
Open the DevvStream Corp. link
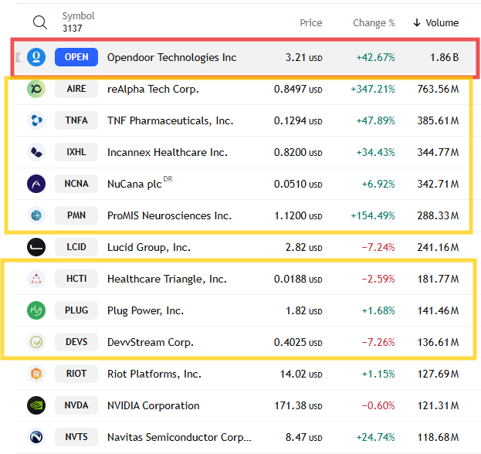[x=151, y=342]
